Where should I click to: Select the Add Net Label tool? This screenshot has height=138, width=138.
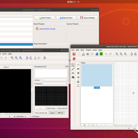click(73, 73)
